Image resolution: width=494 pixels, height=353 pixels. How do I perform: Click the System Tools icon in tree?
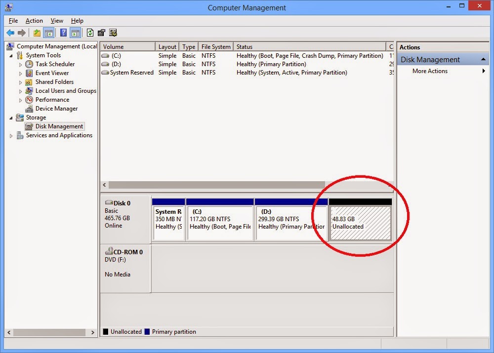(x=20, y=55)
